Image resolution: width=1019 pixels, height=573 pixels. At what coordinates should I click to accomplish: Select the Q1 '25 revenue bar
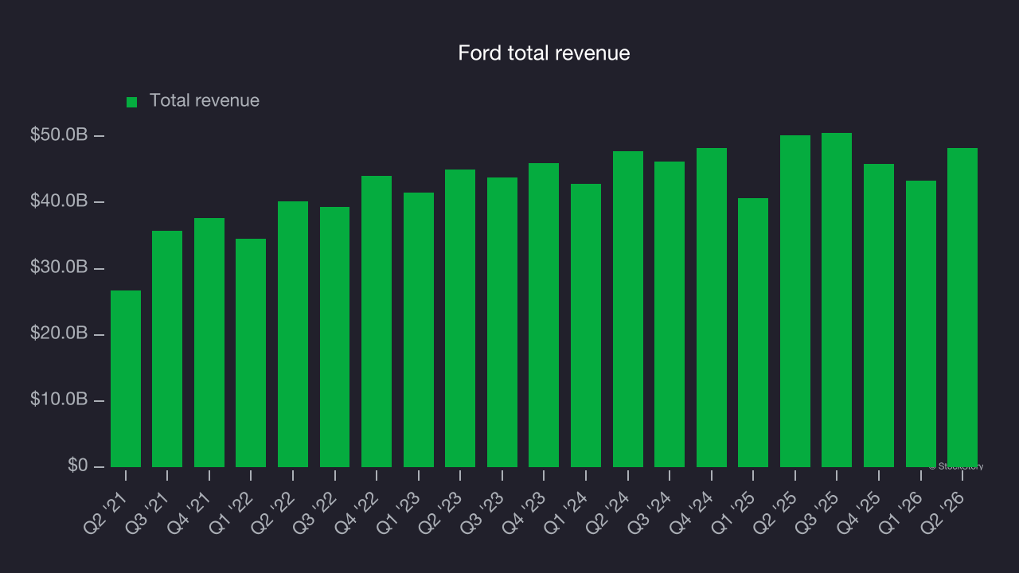(x=753, y=333)
